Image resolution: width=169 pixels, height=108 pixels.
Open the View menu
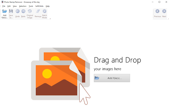coord(15,6)
